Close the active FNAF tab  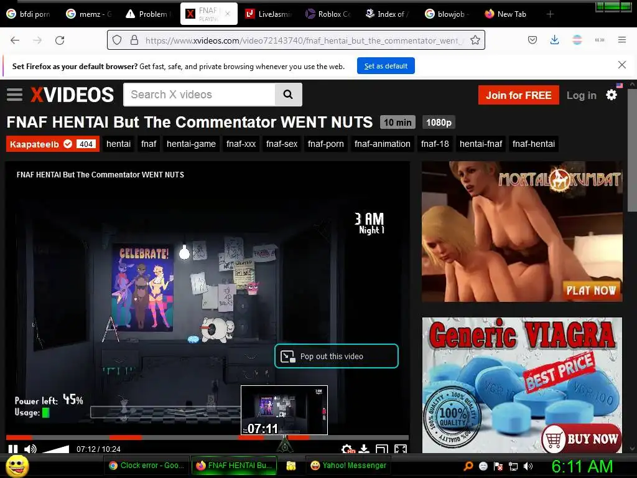click(228, 14)
